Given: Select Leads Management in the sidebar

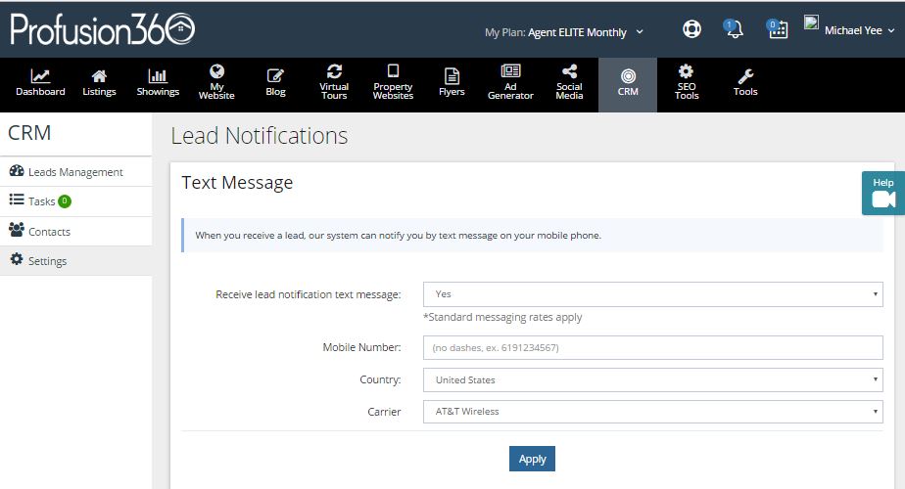Looking at the screenshot, I should (75, 172).
